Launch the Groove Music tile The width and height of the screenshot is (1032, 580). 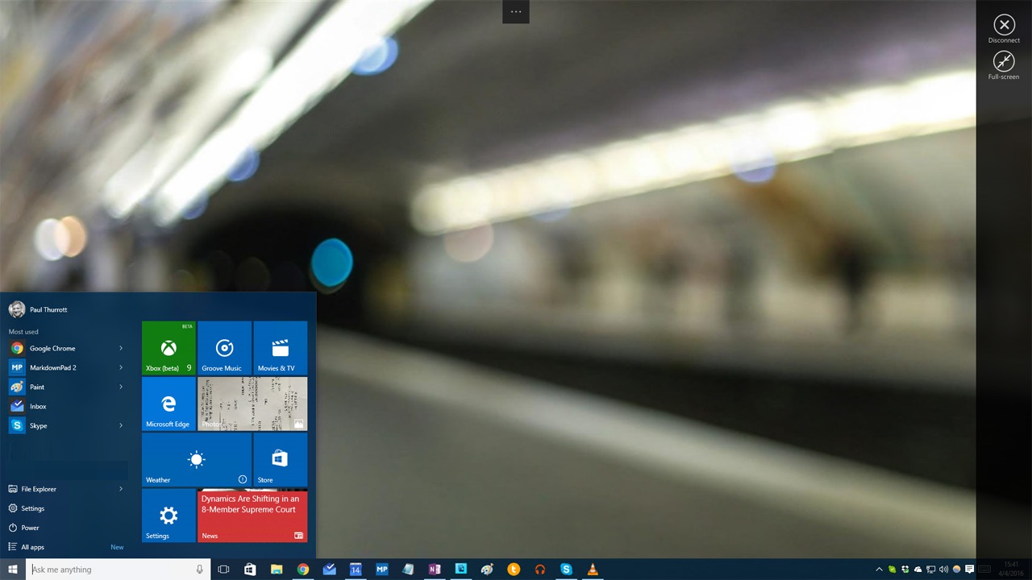pyautogui.click(x=224, y=348)
